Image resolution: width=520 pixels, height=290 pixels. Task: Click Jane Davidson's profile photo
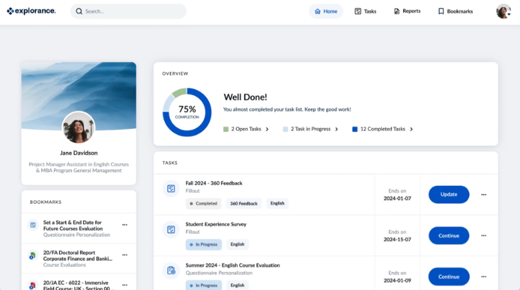(79, 127)
